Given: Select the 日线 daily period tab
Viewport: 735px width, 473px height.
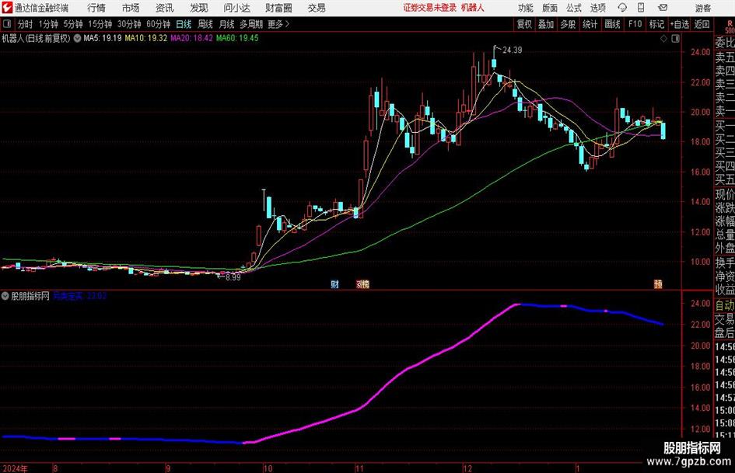Looking at the screenshot, I should [184, 24].
